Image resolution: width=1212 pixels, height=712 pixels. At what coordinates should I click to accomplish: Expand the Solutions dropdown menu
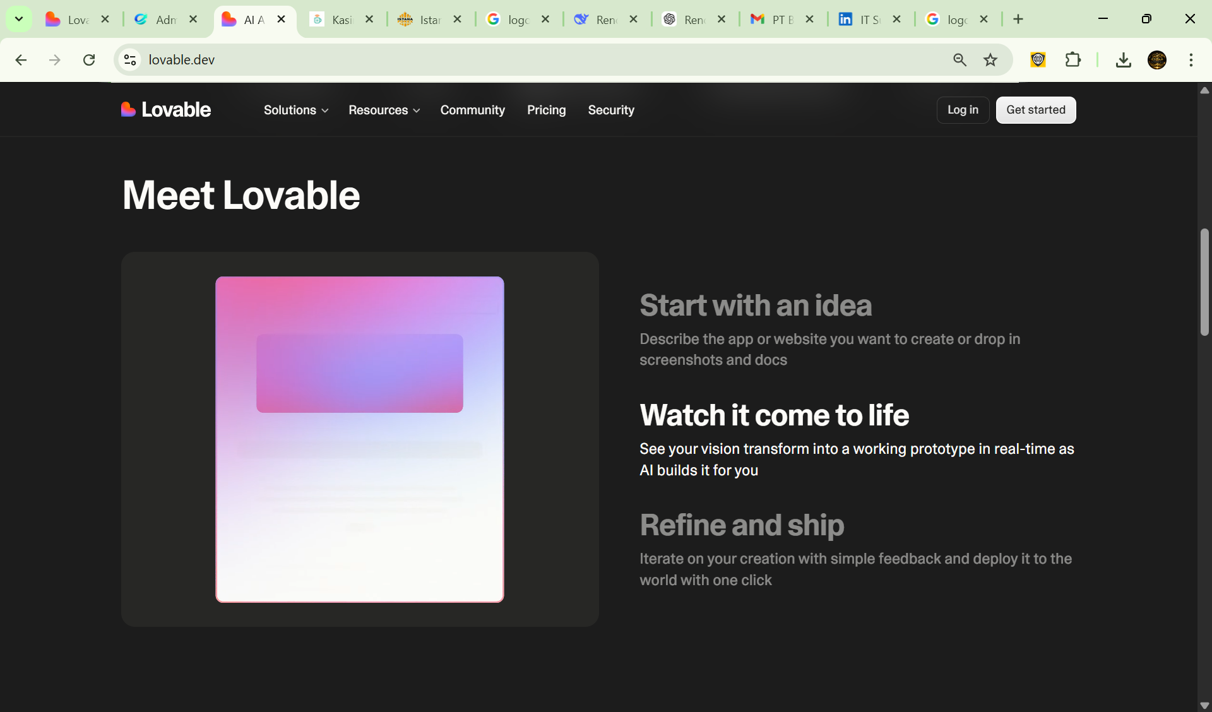tap(296, 110)
